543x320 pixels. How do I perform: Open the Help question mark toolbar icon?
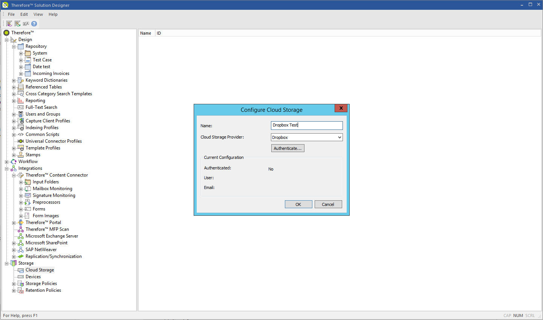point(34,23)
